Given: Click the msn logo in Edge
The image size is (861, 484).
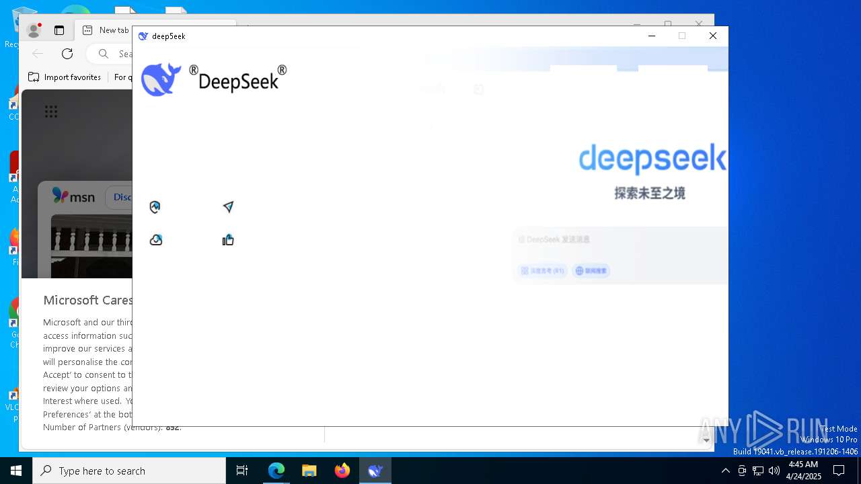Looking at the screenshot, I should 74,197.
